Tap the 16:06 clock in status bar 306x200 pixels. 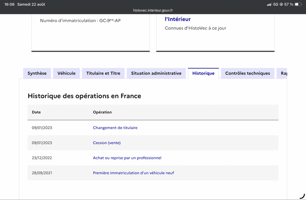coord(9,4)
